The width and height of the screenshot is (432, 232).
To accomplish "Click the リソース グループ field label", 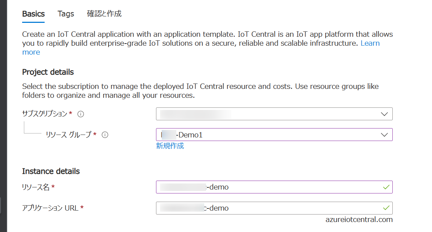I will 69,135.
